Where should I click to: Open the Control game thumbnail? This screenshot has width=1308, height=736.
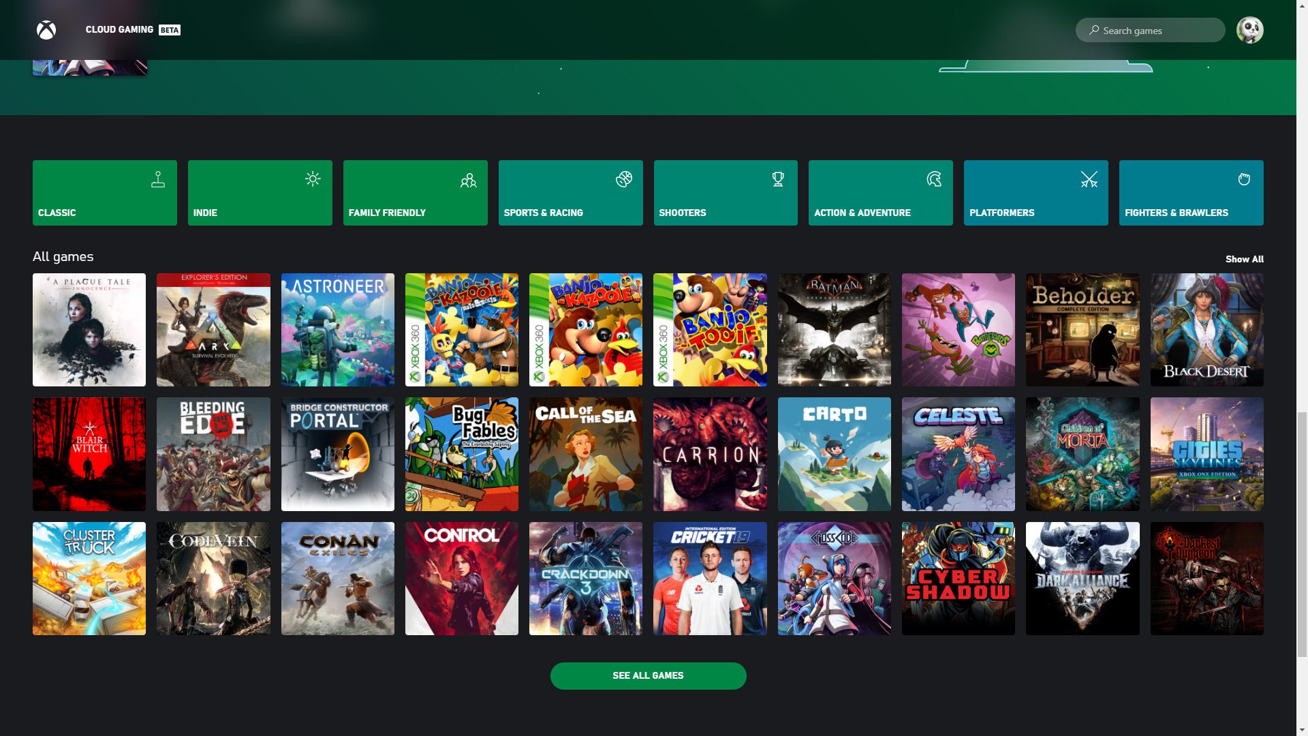(461, 579)
